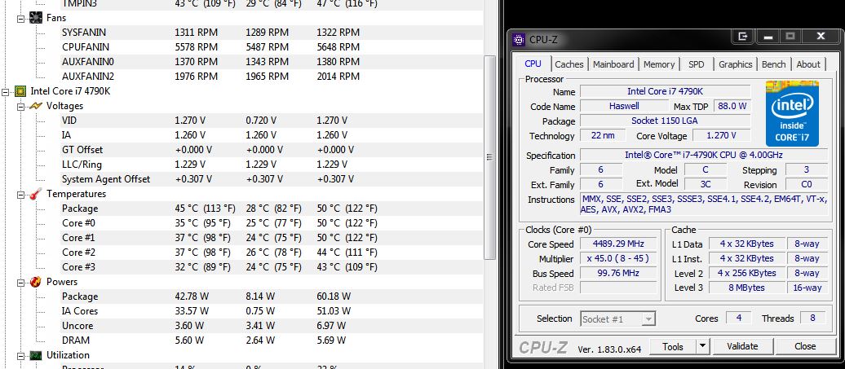Click the Cores count field

[x=738, y=318]
